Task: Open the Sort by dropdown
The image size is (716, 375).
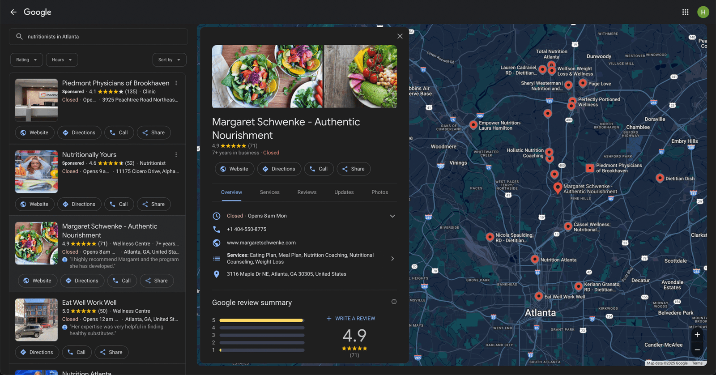Action: (x=169, y=60)
